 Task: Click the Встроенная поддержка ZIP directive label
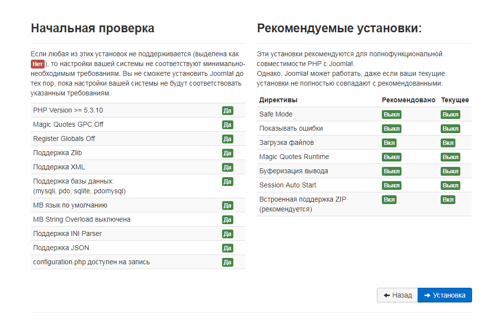[x=302, y=204]
